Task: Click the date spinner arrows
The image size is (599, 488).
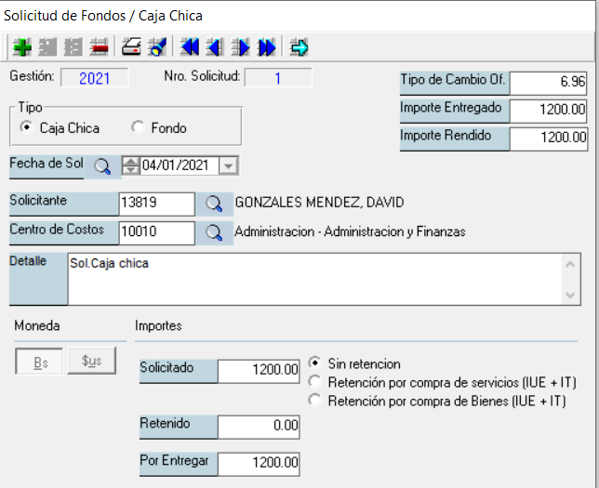Action: tap(130, 165)
